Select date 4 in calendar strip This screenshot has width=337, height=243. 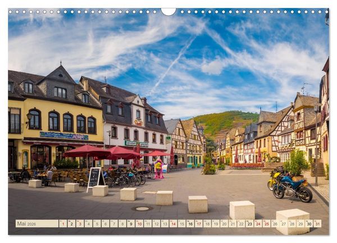tap(89, 224)
